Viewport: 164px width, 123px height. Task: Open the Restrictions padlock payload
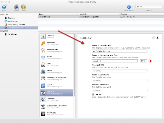click(x=43, y=51)
